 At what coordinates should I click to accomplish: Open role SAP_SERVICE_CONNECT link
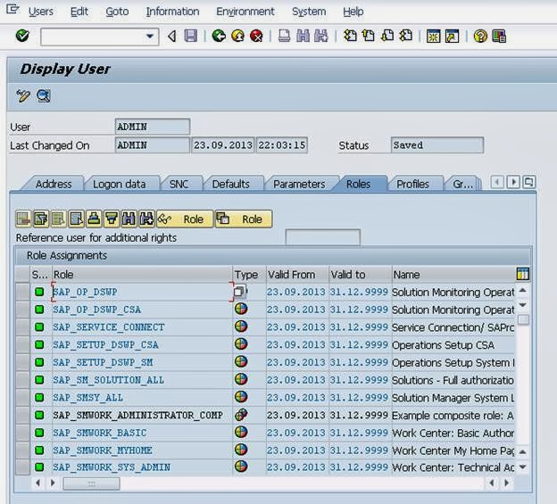[x=109, y=327]
